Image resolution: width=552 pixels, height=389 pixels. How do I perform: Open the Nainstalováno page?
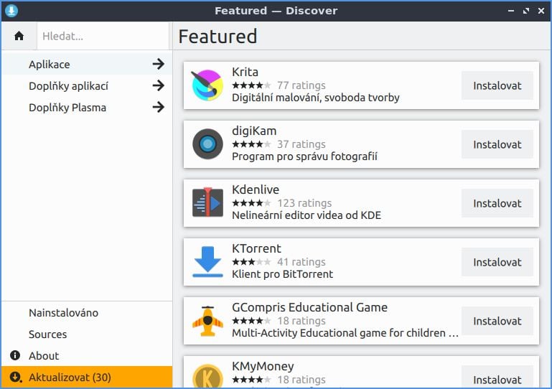coord(87,313)
